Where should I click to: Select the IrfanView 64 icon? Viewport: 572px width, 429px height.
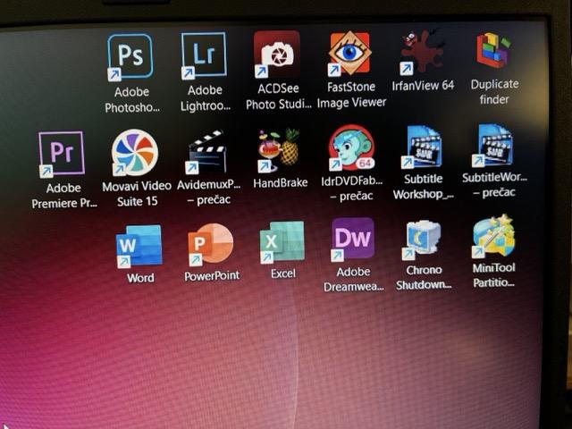pyautogui.click(x=423, y=52)
